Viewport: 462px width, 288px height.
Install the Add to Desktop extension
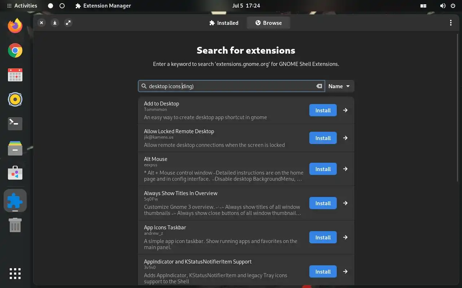tap(323, 110)
